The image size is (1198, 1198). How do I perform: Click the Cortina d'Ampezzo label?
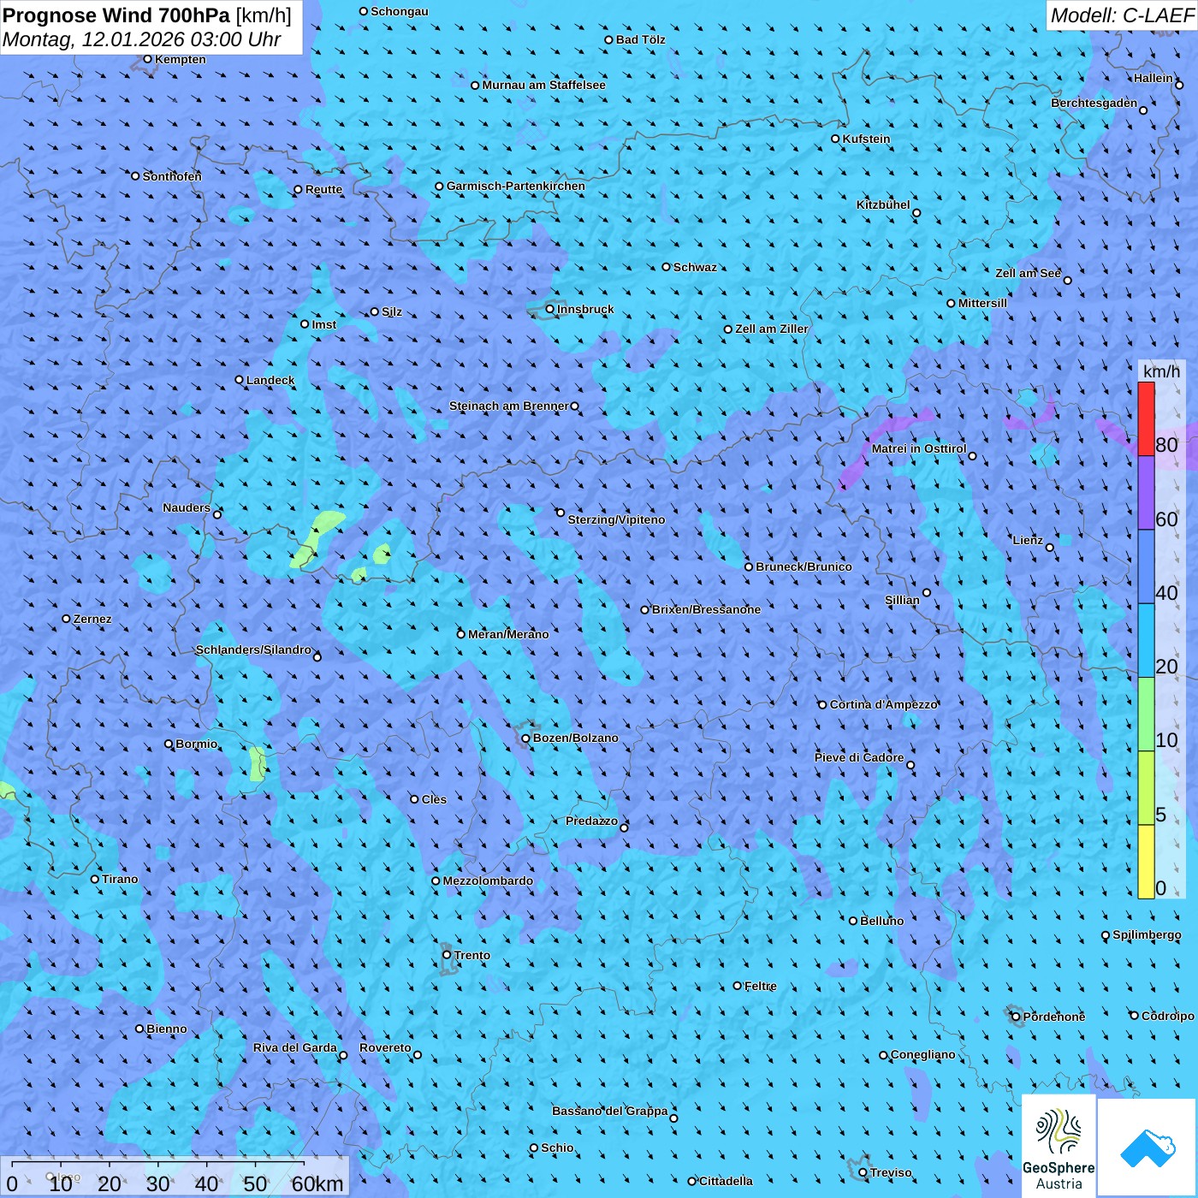[x=884, y=704]
